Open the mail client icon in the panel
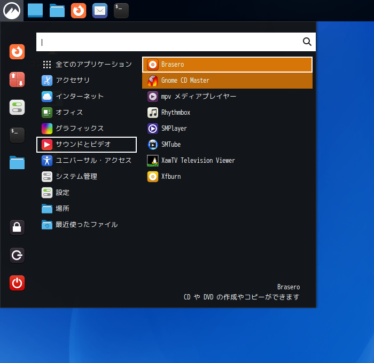The width and height of the screenshot is (374, 363). [x=100, y=11]
